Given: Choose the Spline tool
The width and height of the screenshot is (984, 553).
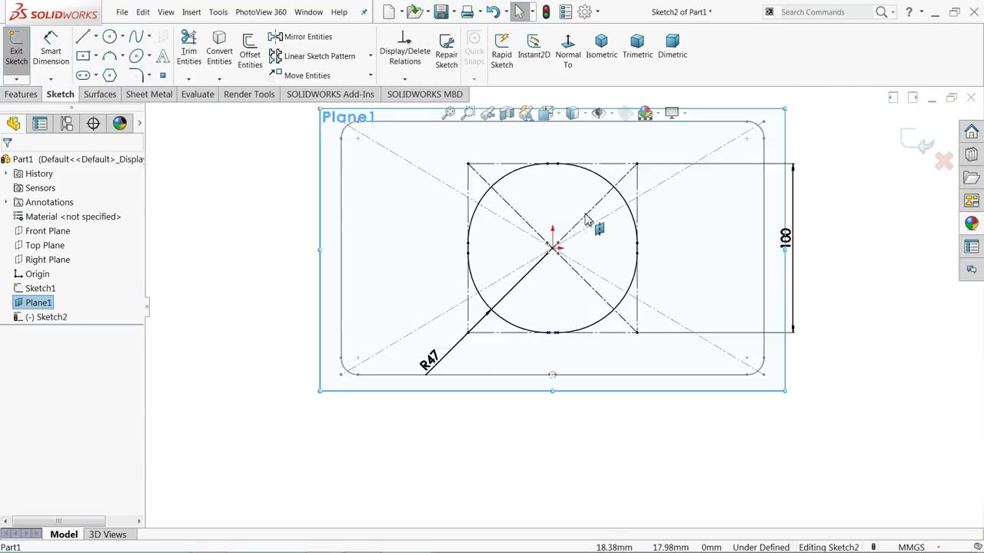Looking at the screenshot, I should tap(136, 37).
